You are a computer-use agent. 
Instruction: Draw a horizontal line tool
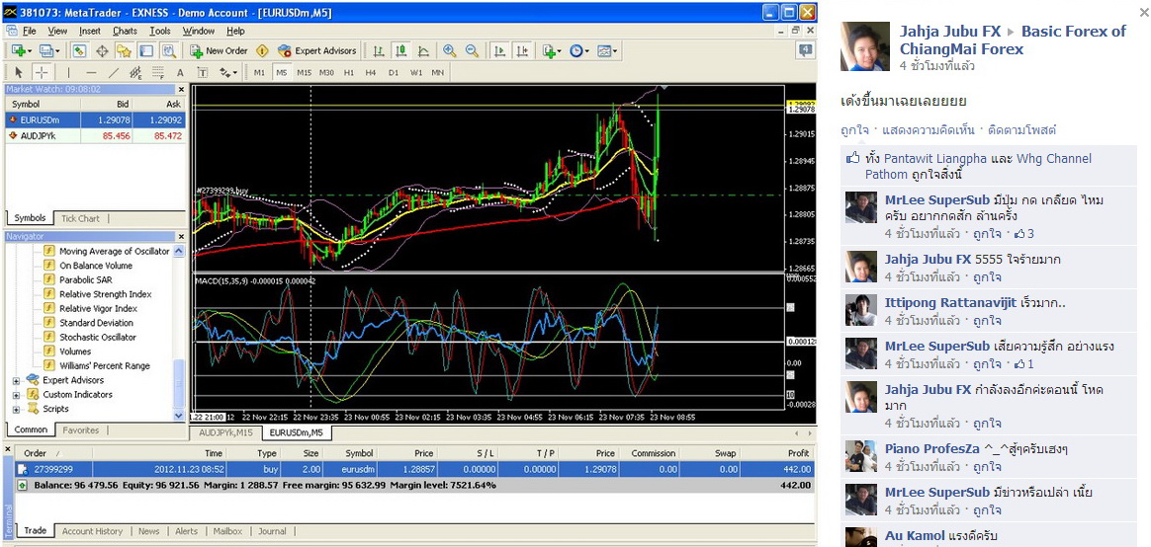pos(91,73)
